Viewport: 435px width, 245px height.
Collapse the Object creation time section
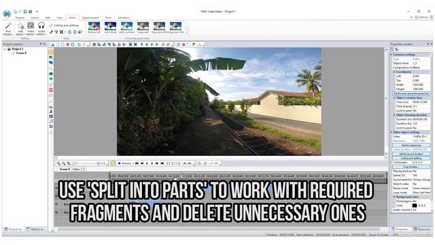point(394,98)
